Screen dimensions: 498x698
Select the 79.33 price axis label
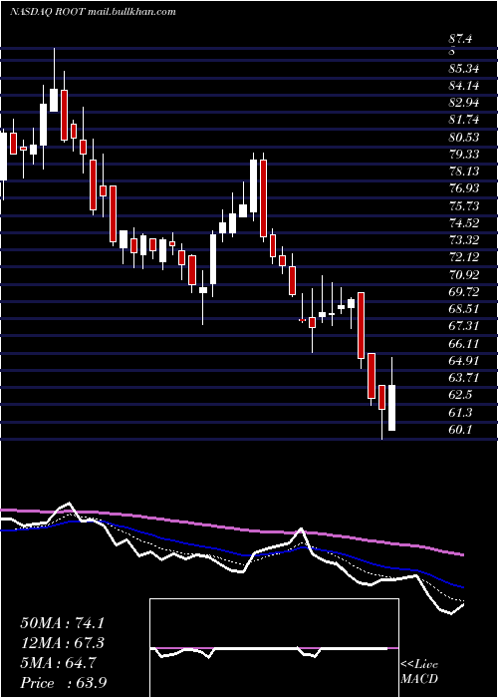click(464, 154)
